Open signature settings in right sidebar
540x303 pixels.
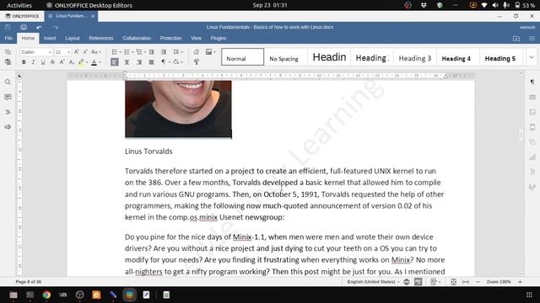pyautogui.click(x=532, y=187)
